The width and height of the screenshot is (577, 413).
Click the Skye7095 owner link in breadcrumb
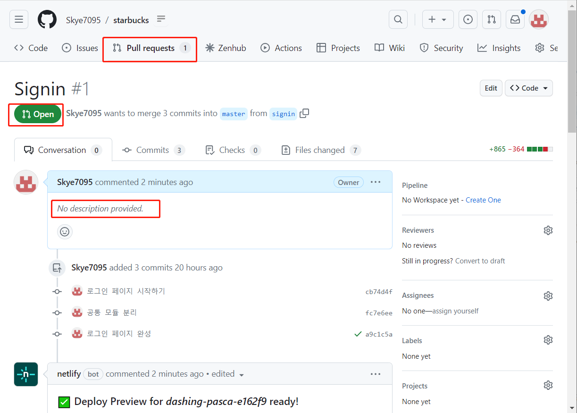coord(83,20)
